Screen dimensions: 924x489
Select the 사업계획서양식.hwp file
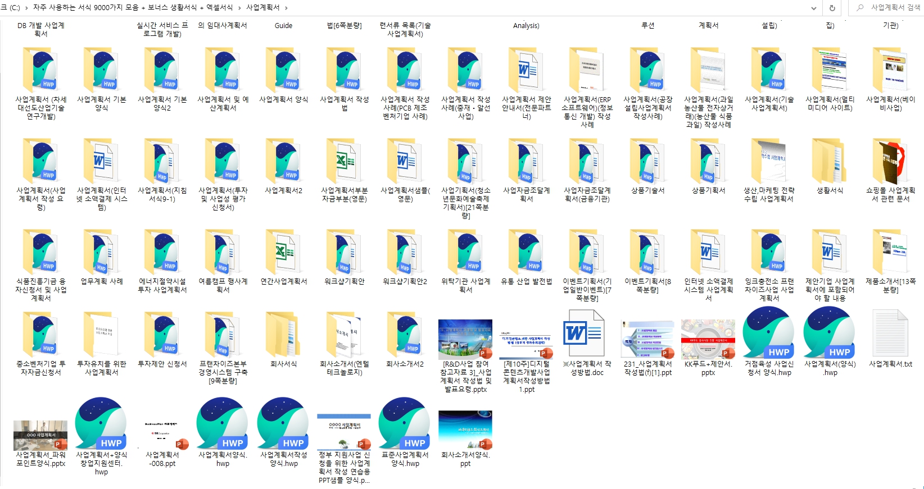223,424
